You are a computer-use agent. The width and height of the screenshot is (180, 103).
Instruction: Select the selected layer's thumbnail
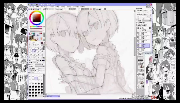(x=140, y=46)
